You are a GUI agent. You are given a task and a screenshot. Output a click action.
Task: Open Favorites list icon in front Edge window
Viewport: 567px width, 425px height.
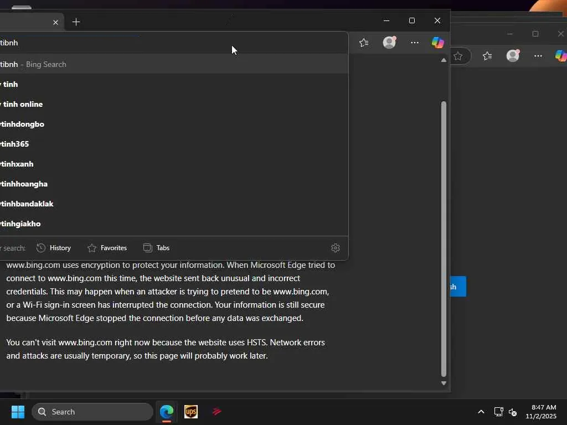coord(364,43)
